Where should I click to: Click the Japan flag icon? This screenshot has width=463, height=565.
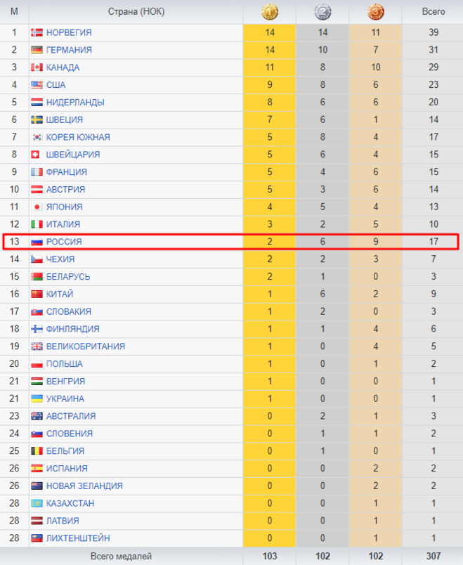coord(37,207)
